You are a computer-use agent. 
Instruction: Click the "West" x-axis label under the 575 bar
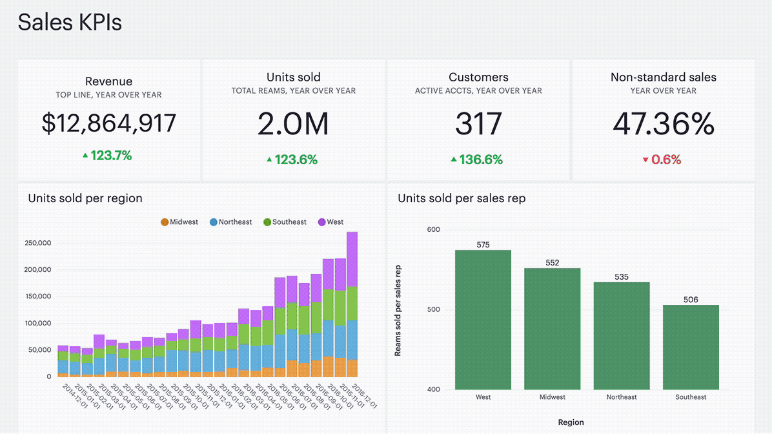click(483, 397)
